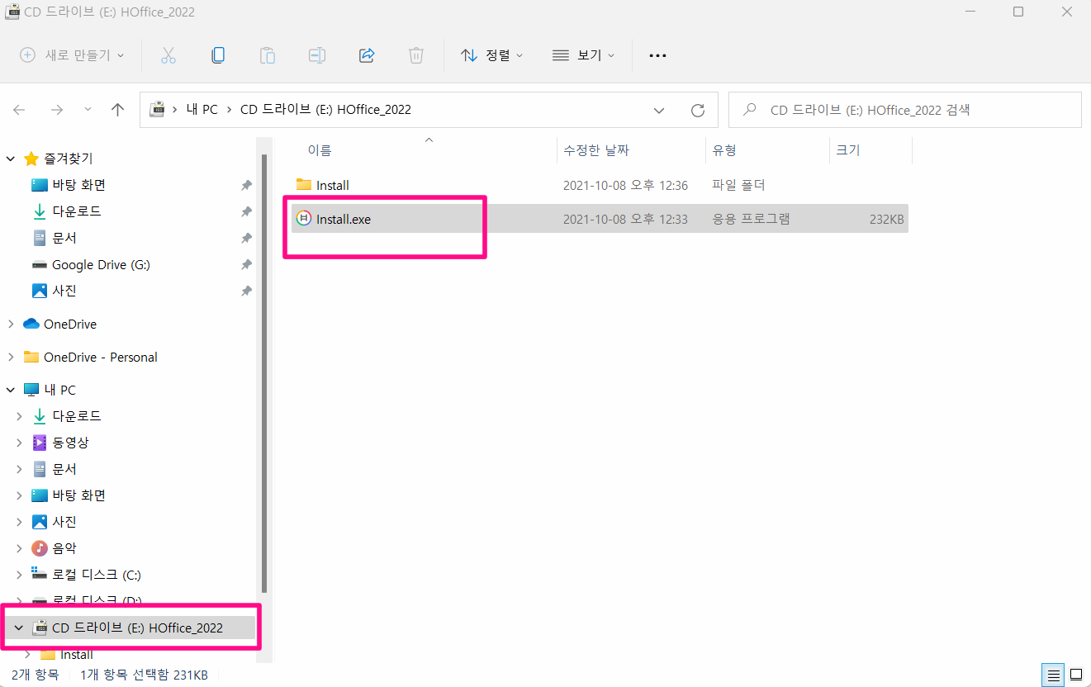The image size is (1091, 687).
Task: Collapse the 내 PC tree node
Action: 11,390
